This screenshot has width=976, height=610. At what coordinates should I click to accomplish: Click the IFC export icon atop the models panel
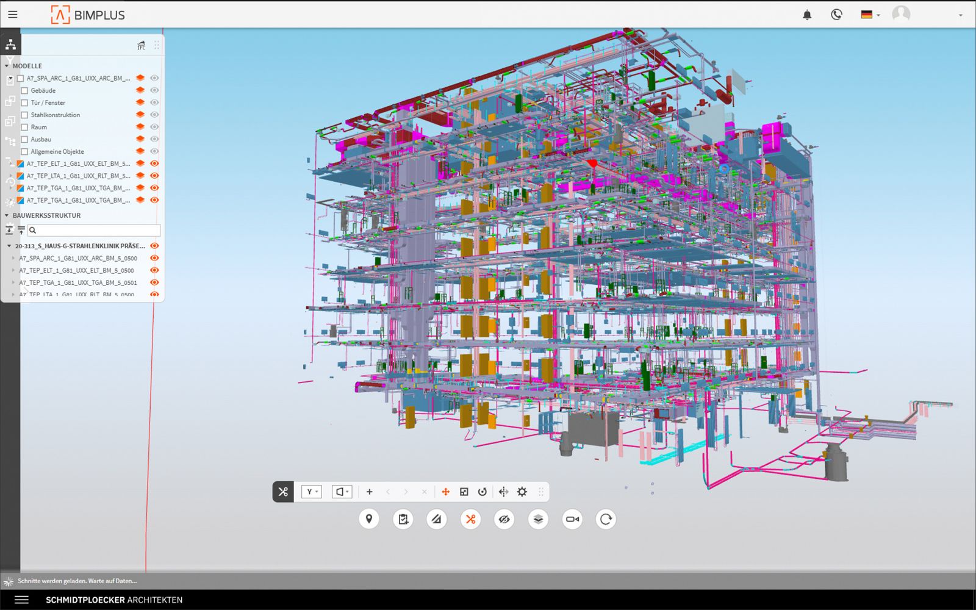click(x=140, y=45)
